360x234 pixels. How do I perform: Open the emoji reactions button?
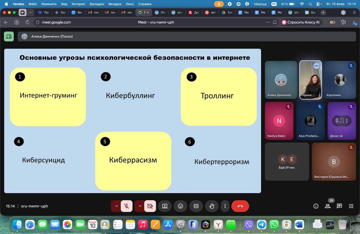click(180, 206)
